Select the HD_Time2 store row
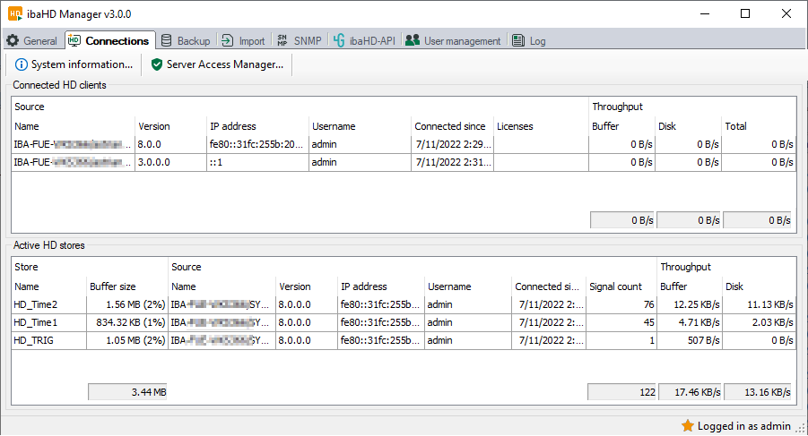Image resolution: width=808 pixels, height=436 pixels. (36, 305)
